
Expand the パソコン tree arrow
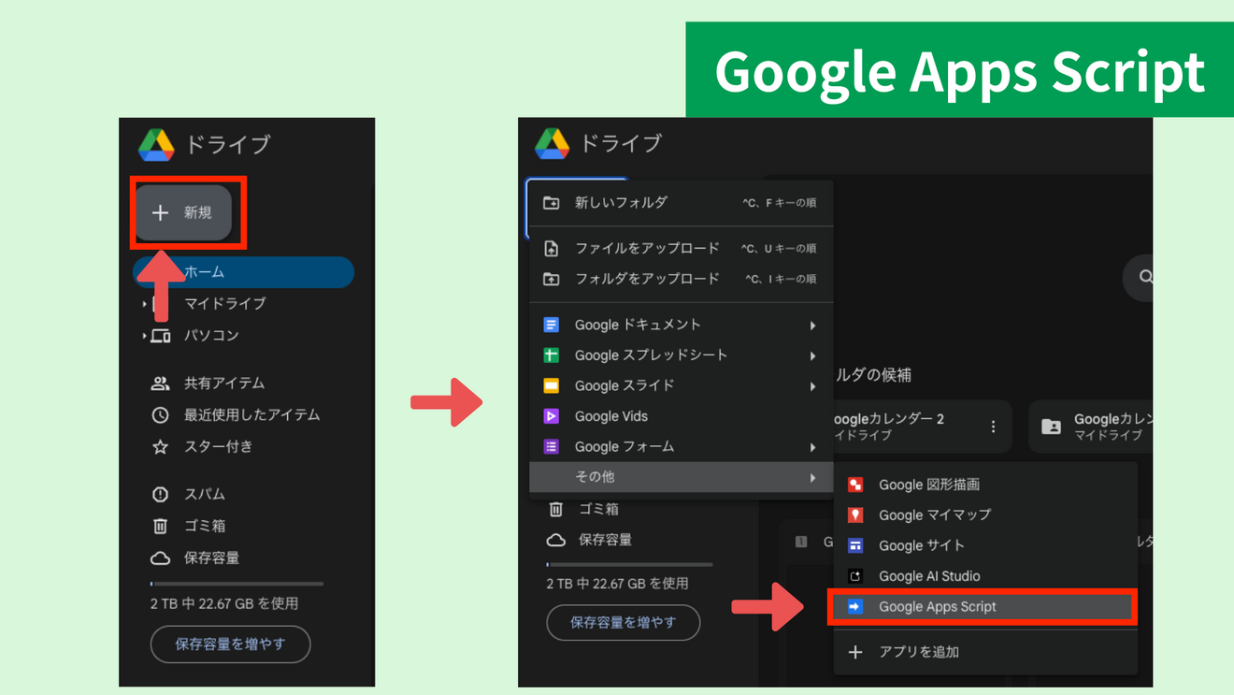click(144, 336)
